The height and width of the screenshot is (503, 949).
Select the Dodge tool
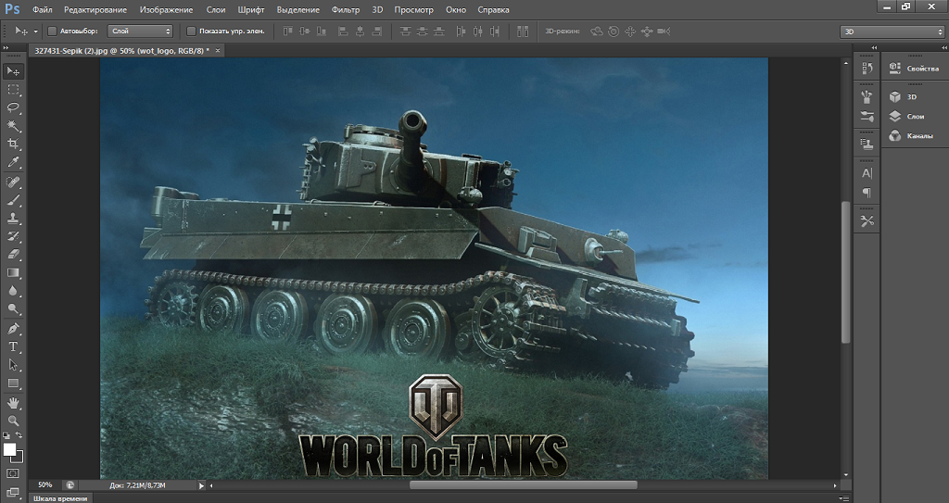13,309
